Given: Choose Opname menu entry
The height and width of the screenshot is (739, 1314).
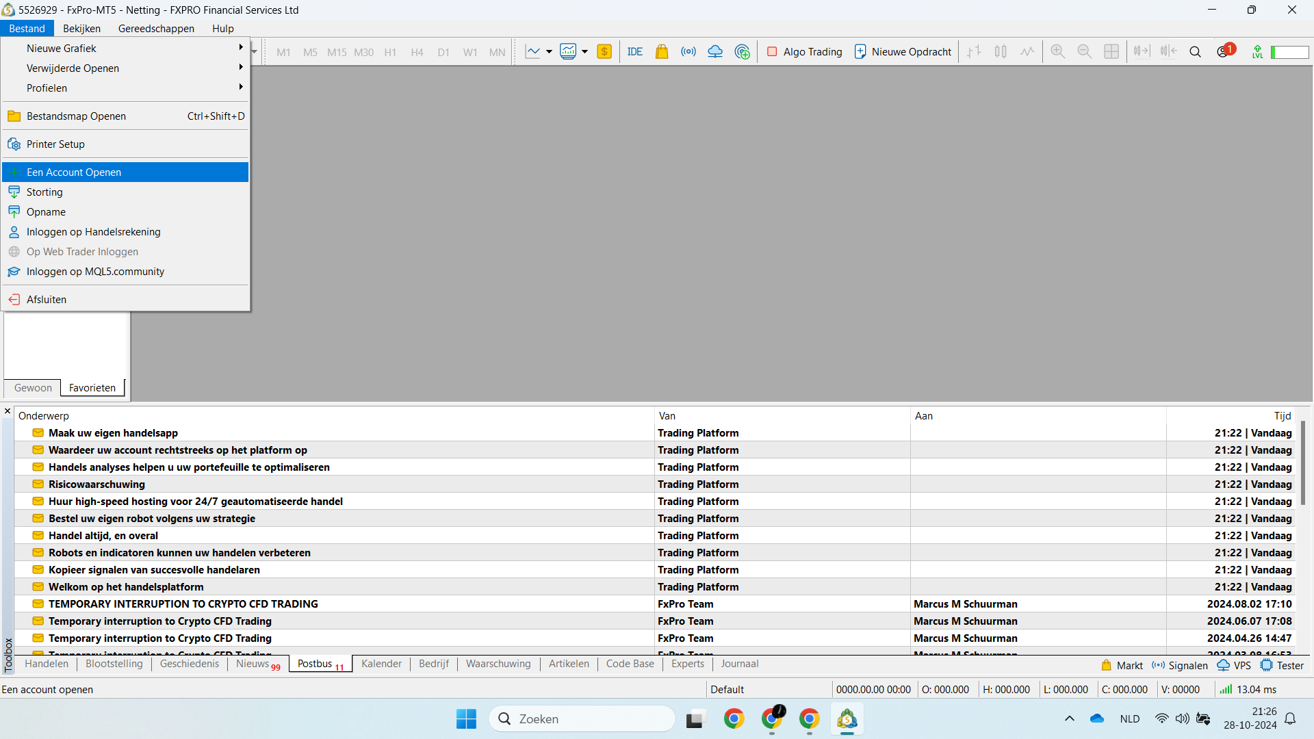Looking at the screenshot, I should (125, 211).
